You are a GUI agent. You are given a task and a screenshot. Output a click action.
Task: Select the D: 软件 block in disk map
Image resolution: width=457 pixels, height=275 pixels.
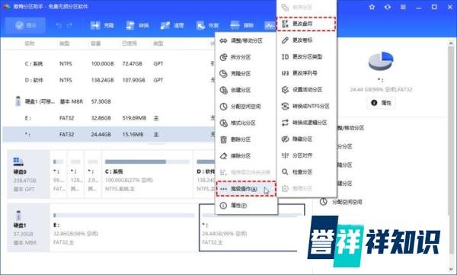205,174
